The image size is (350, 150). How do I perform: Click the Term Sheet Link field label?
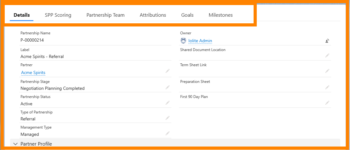(193, 65)
